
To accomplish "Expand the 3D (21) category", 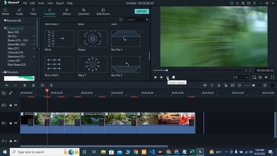I will click(x=34, y=36).
